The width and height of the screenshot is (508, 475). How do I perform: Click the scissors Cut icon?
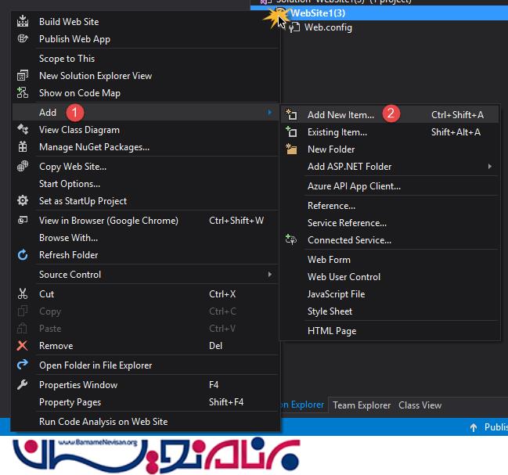[x=23, y=294]
